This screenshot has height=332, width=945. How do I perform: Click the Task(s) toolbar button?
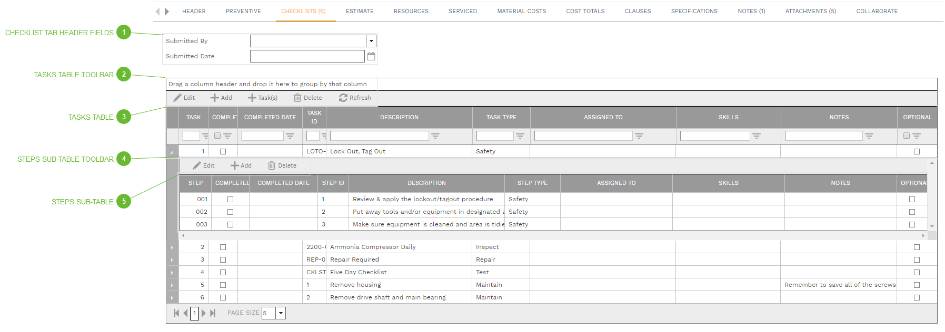[263, 98]
